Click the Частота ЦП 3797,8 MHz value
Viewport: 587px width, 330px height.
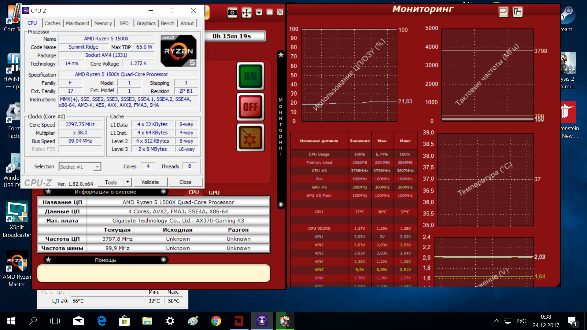(117, 239)
